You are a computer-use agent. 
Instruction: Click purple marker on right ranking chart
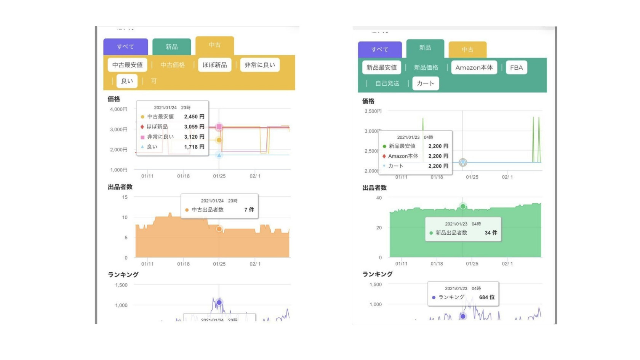click(463, 316)
